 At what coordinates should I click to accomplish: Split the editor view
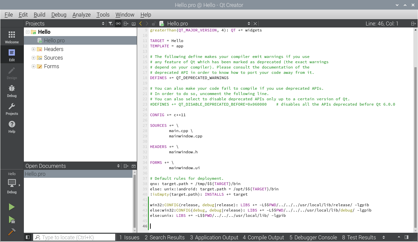click(x=413, y=24)
